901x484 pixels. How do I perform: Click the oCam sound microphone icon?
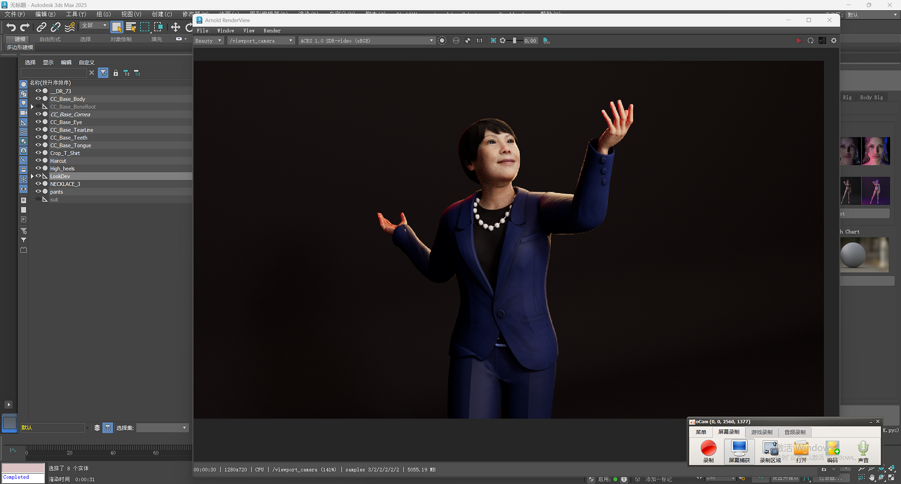pos(863,447)
